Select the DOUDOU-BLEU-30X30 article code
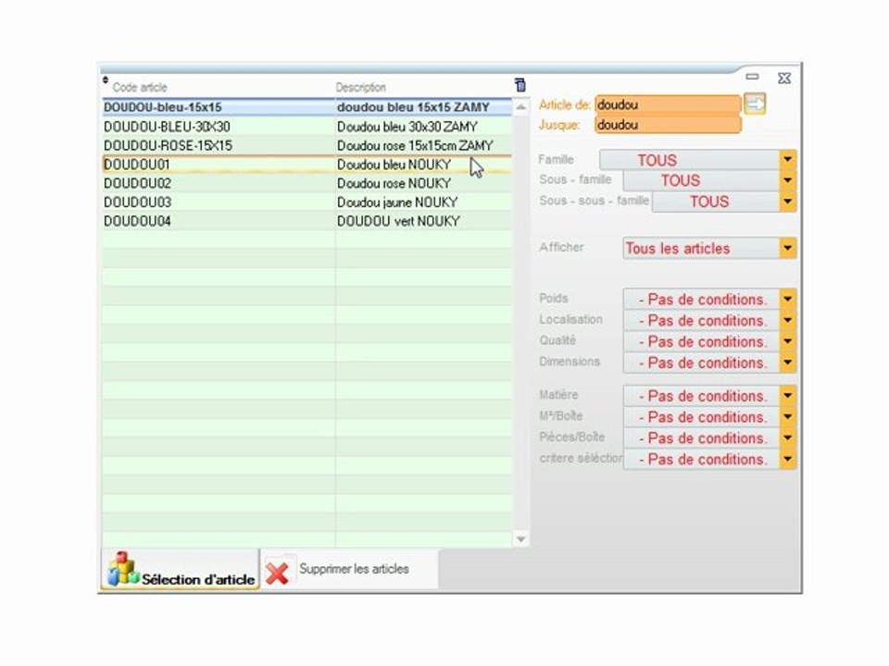Image resolution: width=889 pixels, height=666 pixels. tap(167, 127)
